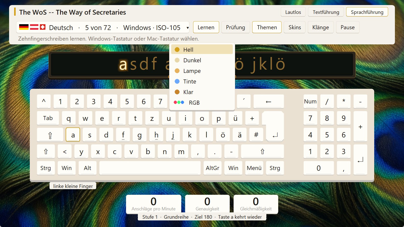Click the Genauigkeit accuracy counter
The width and height of the screenshot is (404, 227).
tap(207, 204)
